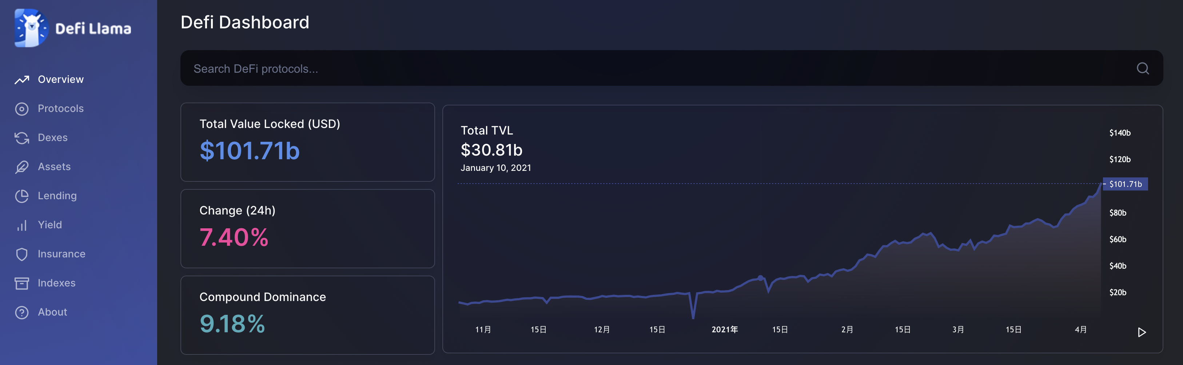Click the Yield bar chart icon

pos(21,225)
